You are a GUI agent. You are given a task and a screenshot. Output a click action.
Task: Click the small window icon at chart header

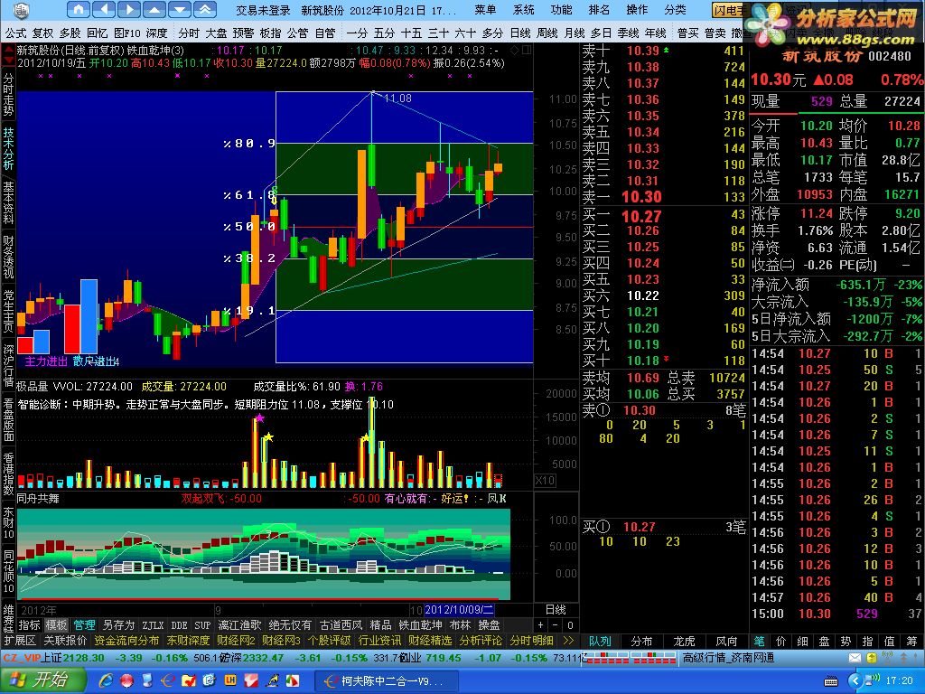(x=527, y=51)
